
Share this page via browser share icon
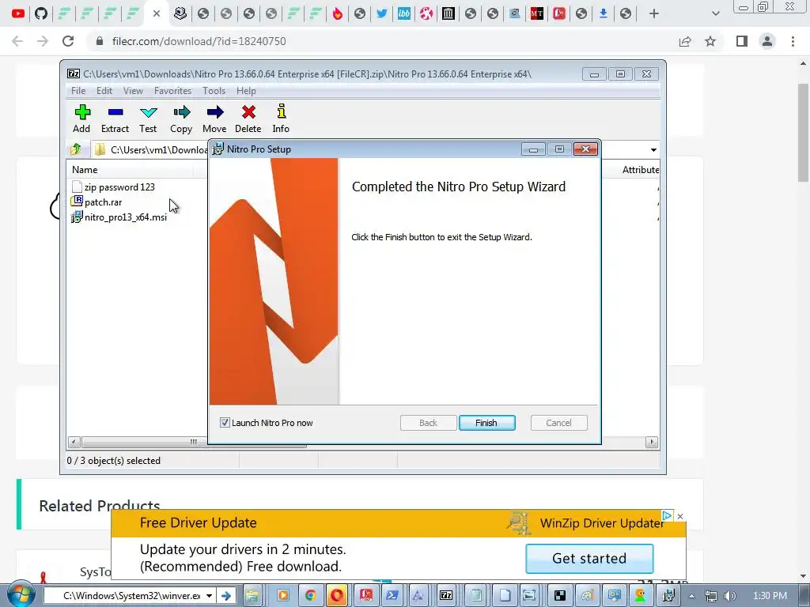(x=685, y=41)
